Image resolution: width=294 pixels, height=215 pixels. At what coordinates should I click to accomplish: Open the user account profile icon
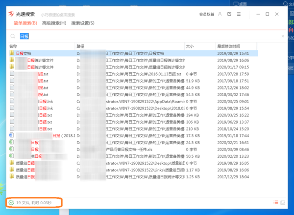coord(220,14)
